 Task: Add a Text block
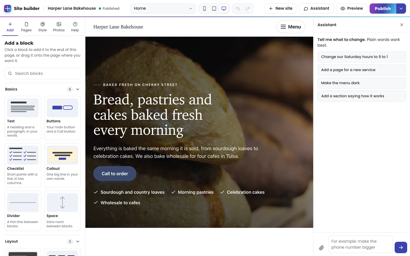[x=23, y=118]
